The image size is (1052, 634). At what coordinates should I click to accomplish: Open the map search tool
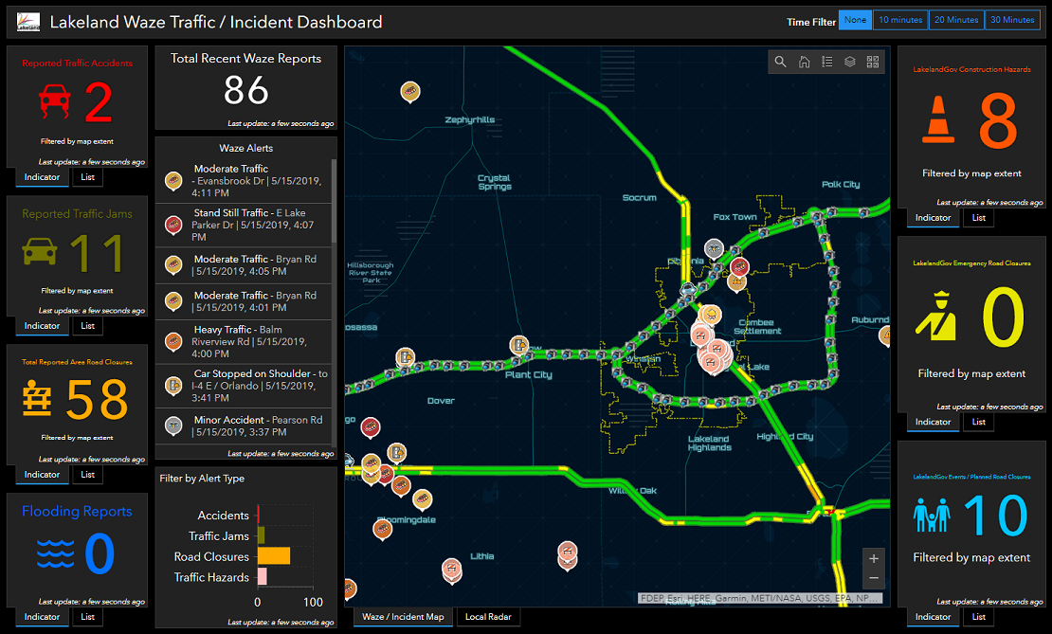click(x=780, y=62)
